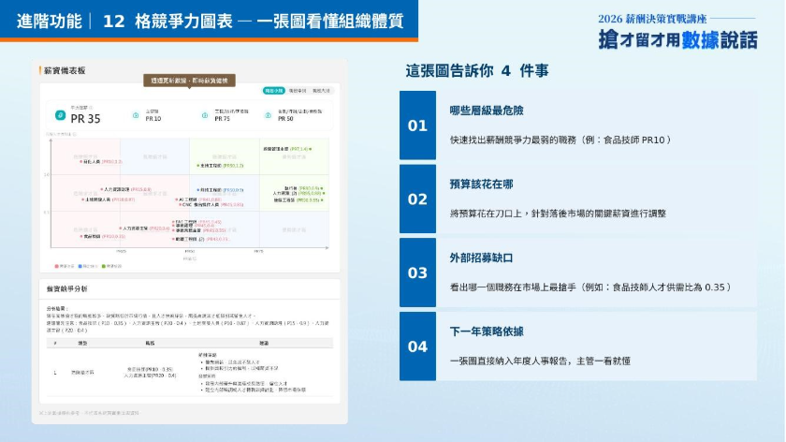
Task: Click the green point labeled PR50,1.2
Action: pyautogui.click(x=198, y=166)
